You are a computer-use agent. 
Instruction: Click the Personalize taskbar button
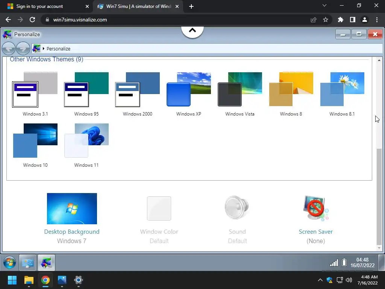[46, 263]
